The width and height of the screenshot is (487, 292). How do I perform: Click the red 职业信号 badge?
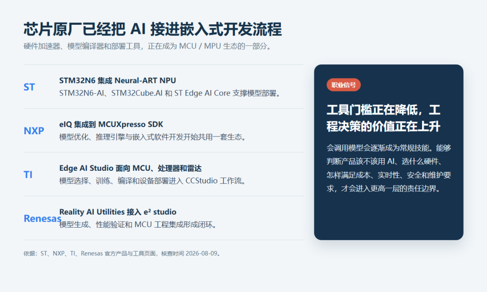point(344,85)
